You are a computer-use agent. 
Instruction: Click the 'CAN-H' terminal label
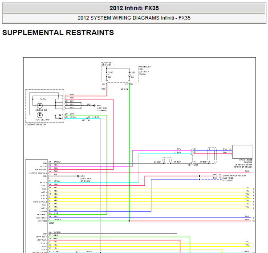click(x=44, y=211)
